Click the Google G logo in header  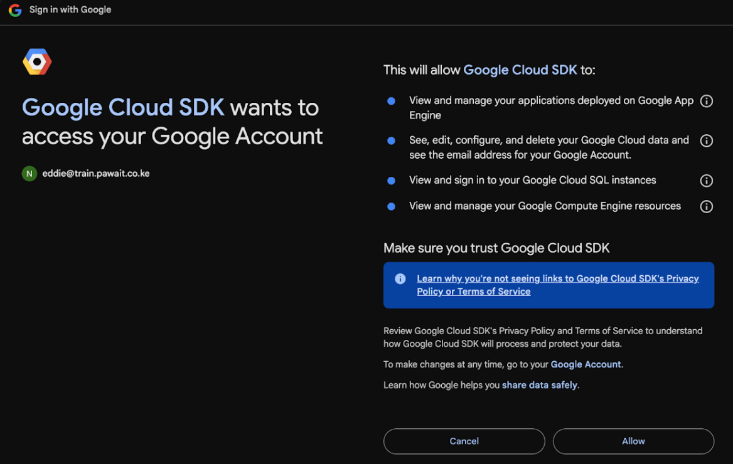[x=15, y=10]
